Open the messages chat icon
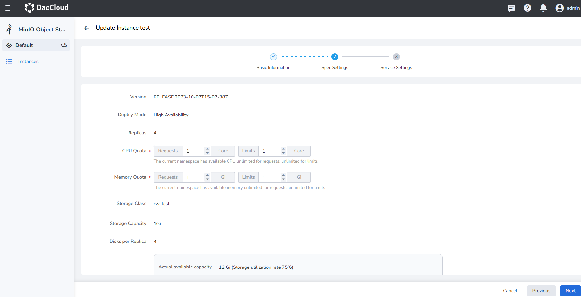This screenshot has width=581, height=297. [511, 8]
